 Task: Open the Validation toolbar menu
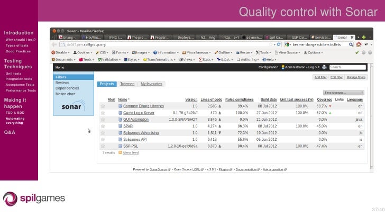(109, 60)
